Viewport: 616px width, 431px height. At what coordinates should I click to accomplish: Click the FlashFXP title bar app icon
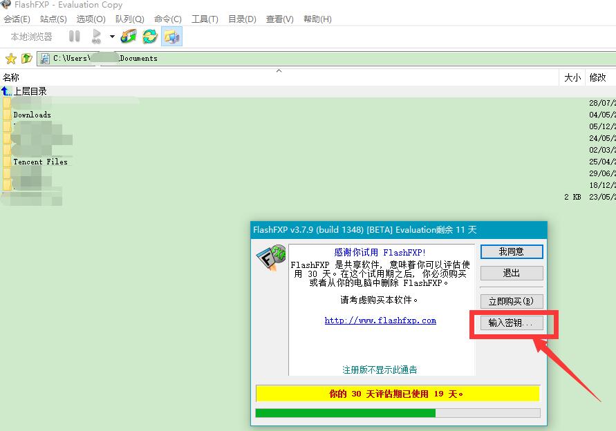pos(6,4)
